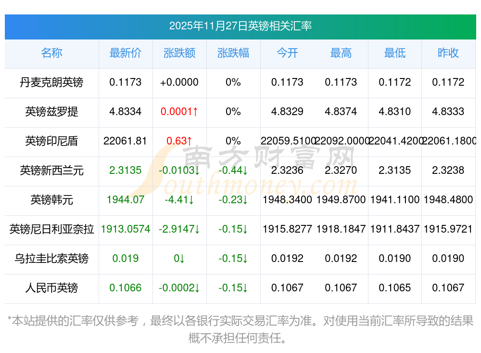This screenshot has width=481, height=353.
Task: Click previous close 2.3238
Action: tap(448, 170)
